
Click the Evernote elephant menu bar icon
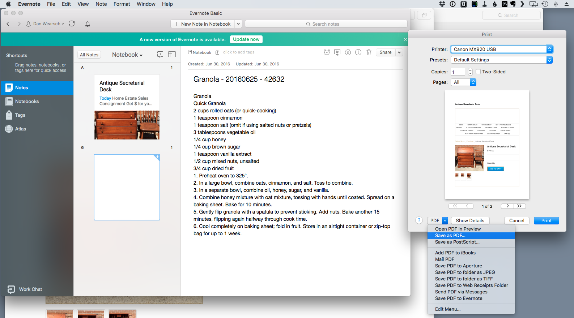[x=513, y=4]
